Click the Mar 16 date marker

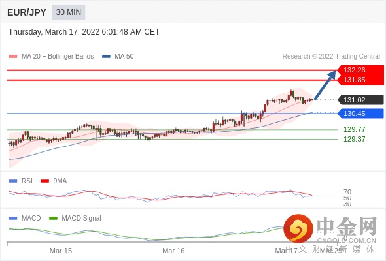pyautogui.click(x=173, y=251)
